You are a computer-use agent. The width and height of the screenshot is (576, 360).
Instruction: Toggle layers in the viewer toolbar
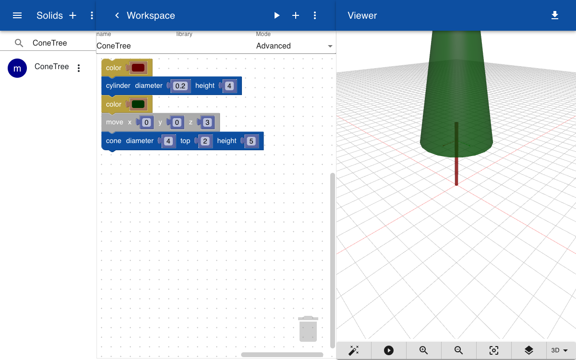point(529,350)
